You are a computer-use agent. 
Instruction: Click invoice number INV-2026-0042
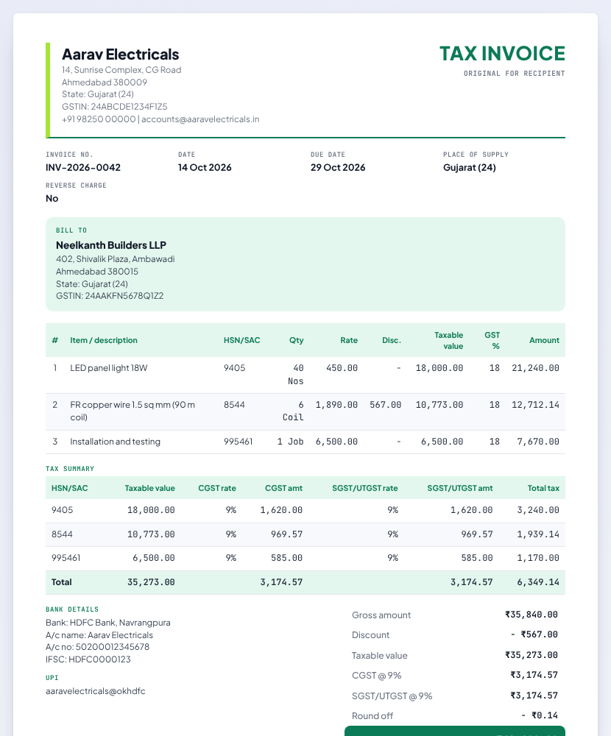tap(83, 168)
